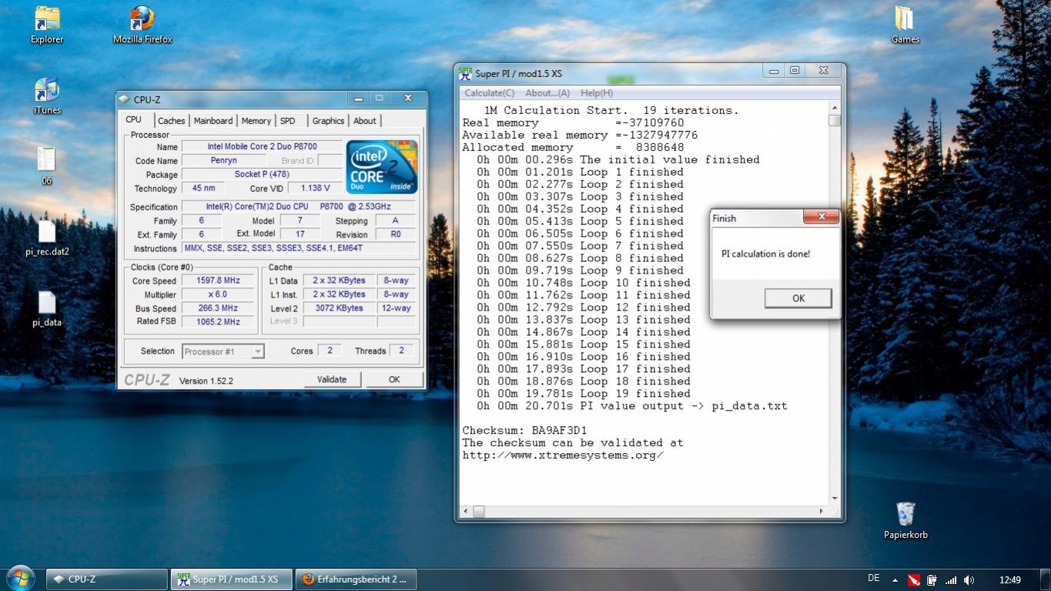Show hidden tray icons arrow
The image size is (1051, 591).
click(x=895, y=580)
